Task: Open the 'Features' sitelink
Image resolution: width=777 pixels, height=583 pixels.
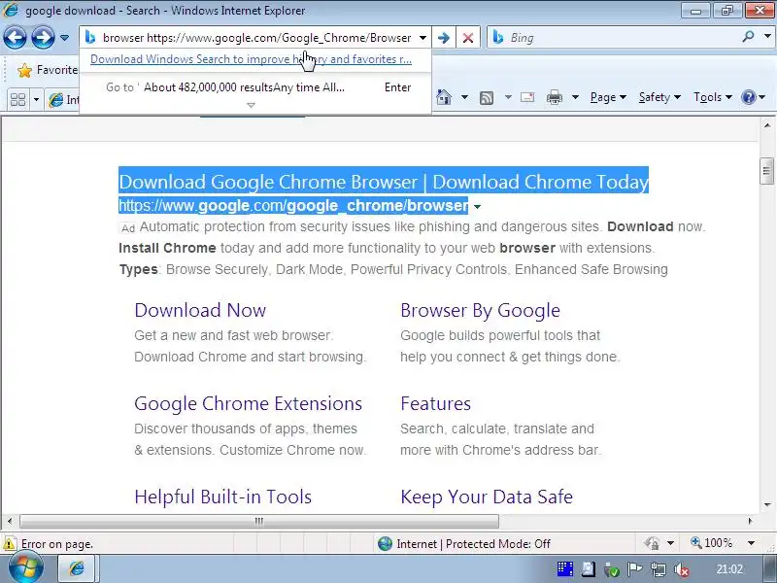Action: point(435,403)
